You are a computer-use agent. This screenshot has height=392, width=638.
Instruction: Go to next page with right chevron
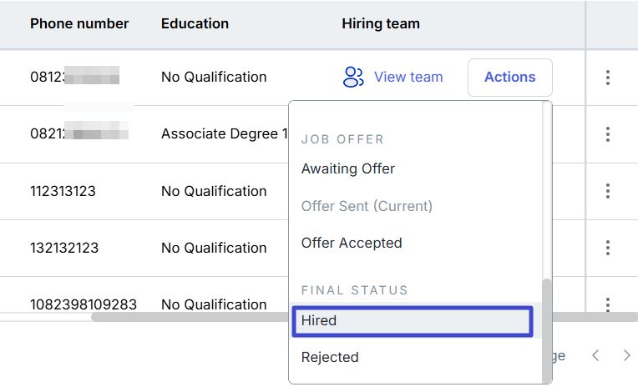627,356
